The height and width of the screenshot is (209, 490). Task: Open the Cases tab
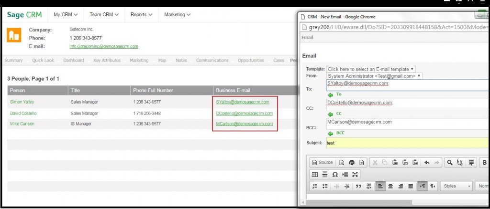pos(279,61)
